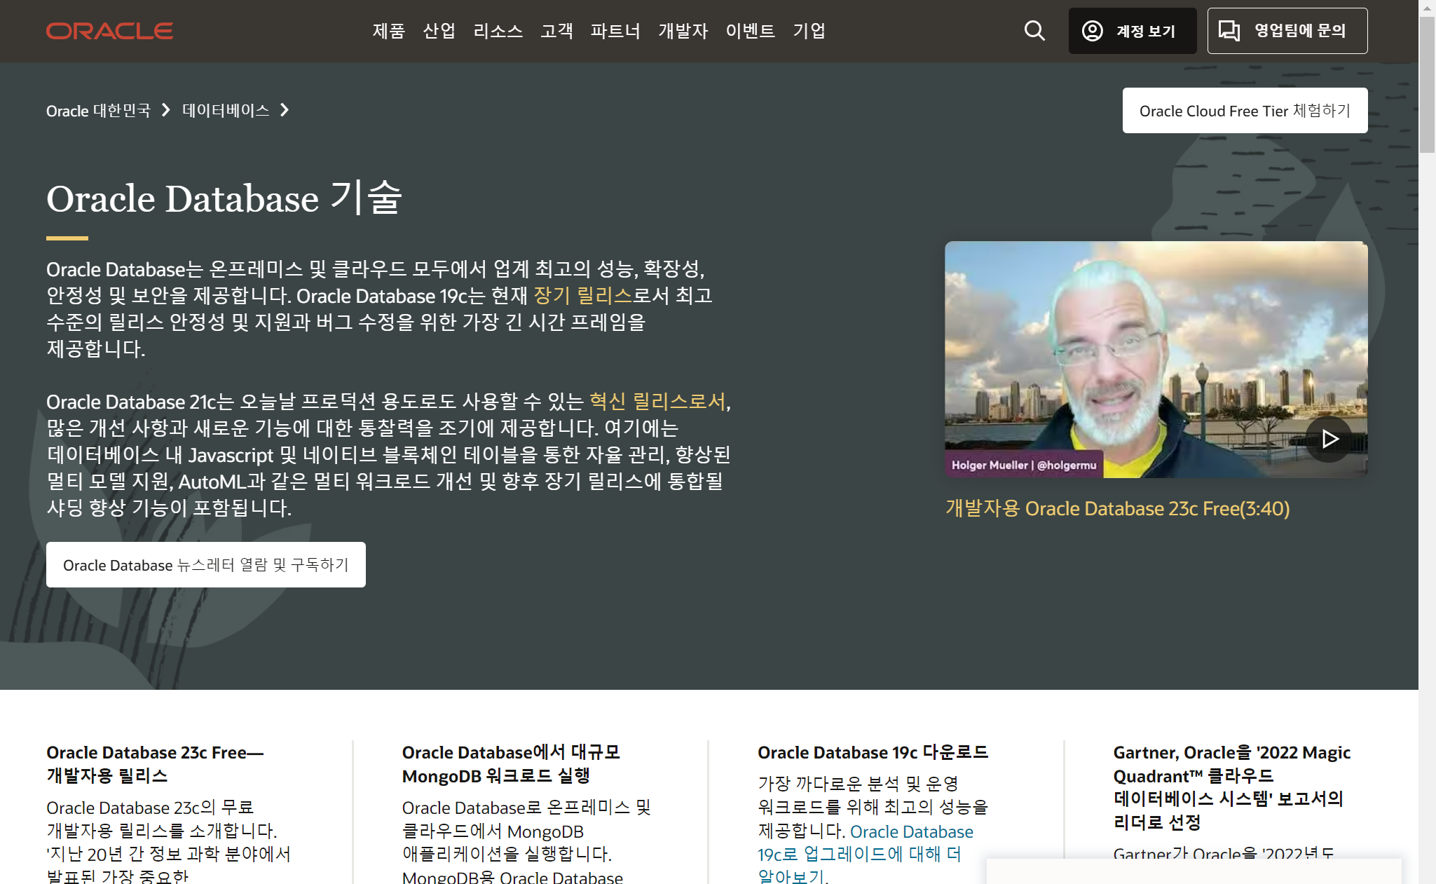Play the Holger Mueller video
The height and width of the screenshot is (884, 1436).
[x=1329, y=439]
